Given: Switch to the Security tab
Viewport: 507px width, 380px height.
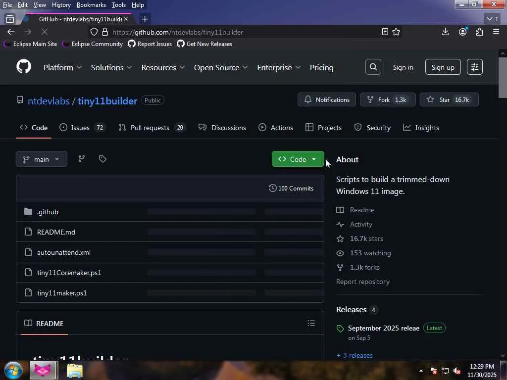Looking at the screenshot, I should [372, 128].
